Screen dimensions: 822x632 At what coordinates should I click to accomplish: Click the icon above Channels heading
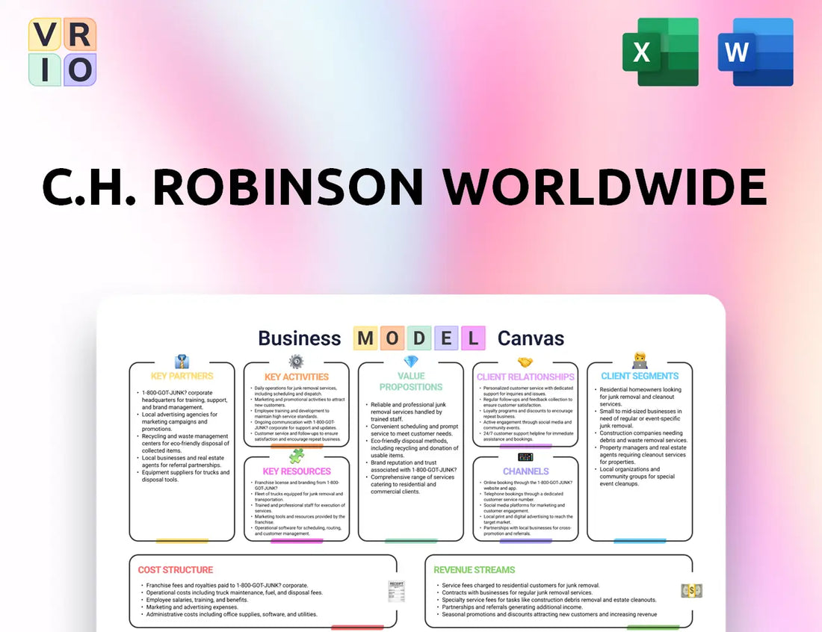tap(525, 457)
